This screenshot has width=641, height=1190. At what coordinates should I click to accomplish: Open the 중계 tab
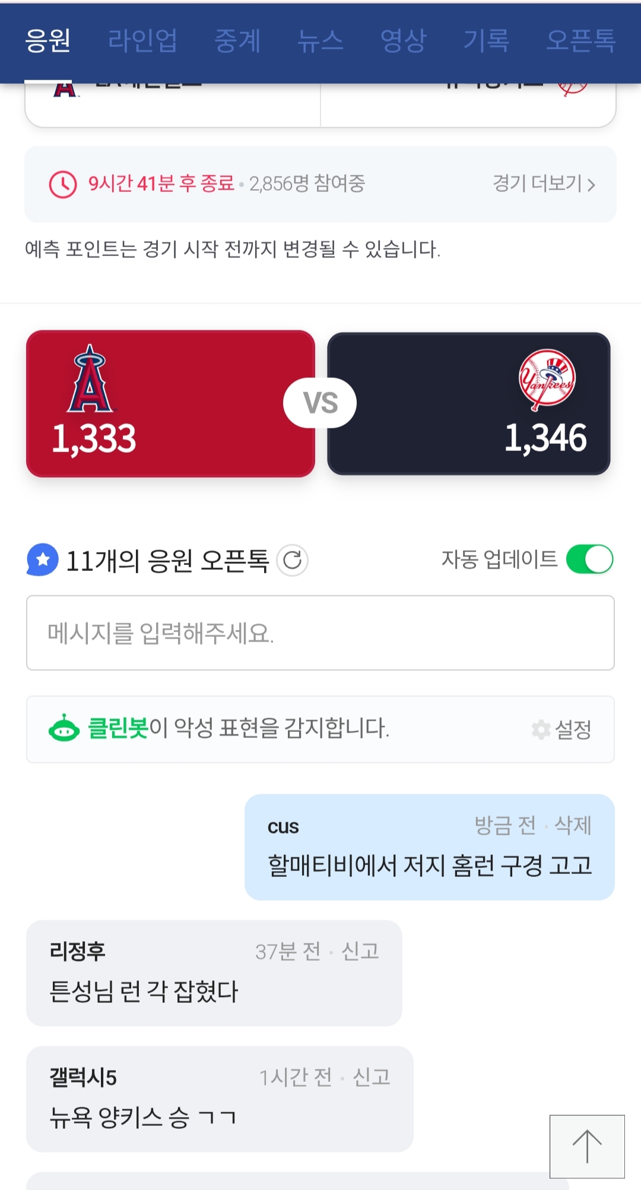pyautogui.click(x=237, y=41)
